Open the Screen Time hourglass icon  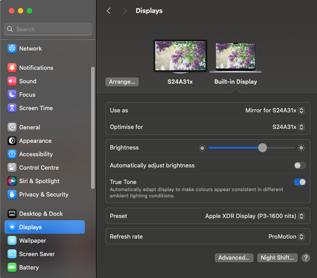point(12,108)
